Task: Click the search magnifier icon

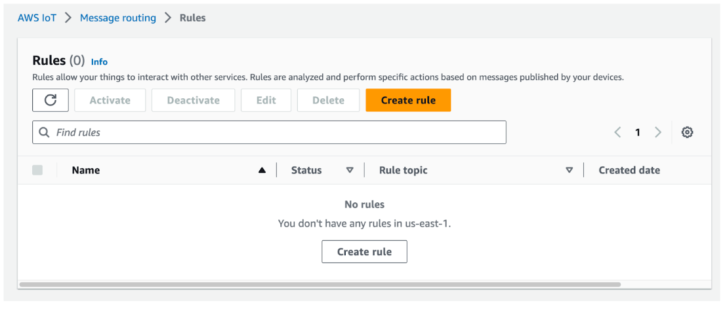Action: (x=45, y=132)
